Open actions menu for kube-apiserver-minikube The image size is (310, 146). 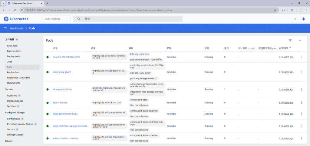click(301, 114)
